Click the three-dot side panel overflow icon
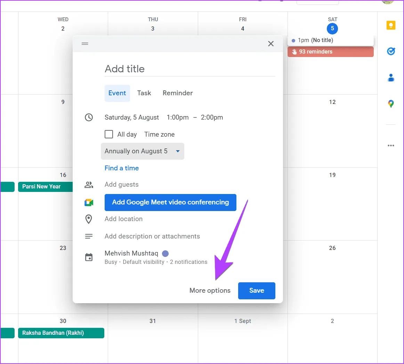This screenshot has height=364, width=404. click(x=391, y=146)
